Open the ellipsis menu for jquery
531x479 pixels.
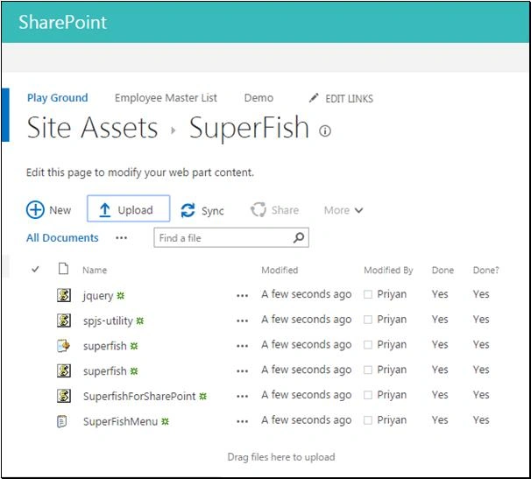(x=242, y=296)
